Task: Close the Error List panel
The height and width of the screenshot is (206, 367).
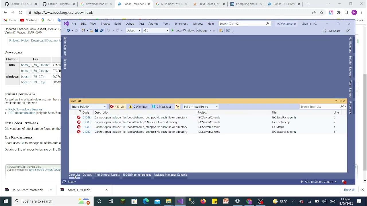Action: (x=344, y=101)
